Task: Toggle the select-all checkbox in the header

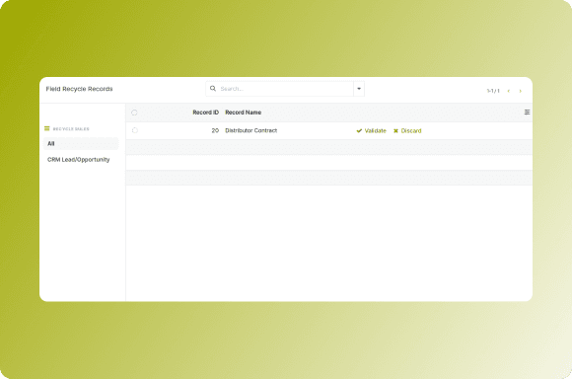Action: (134, 113)
